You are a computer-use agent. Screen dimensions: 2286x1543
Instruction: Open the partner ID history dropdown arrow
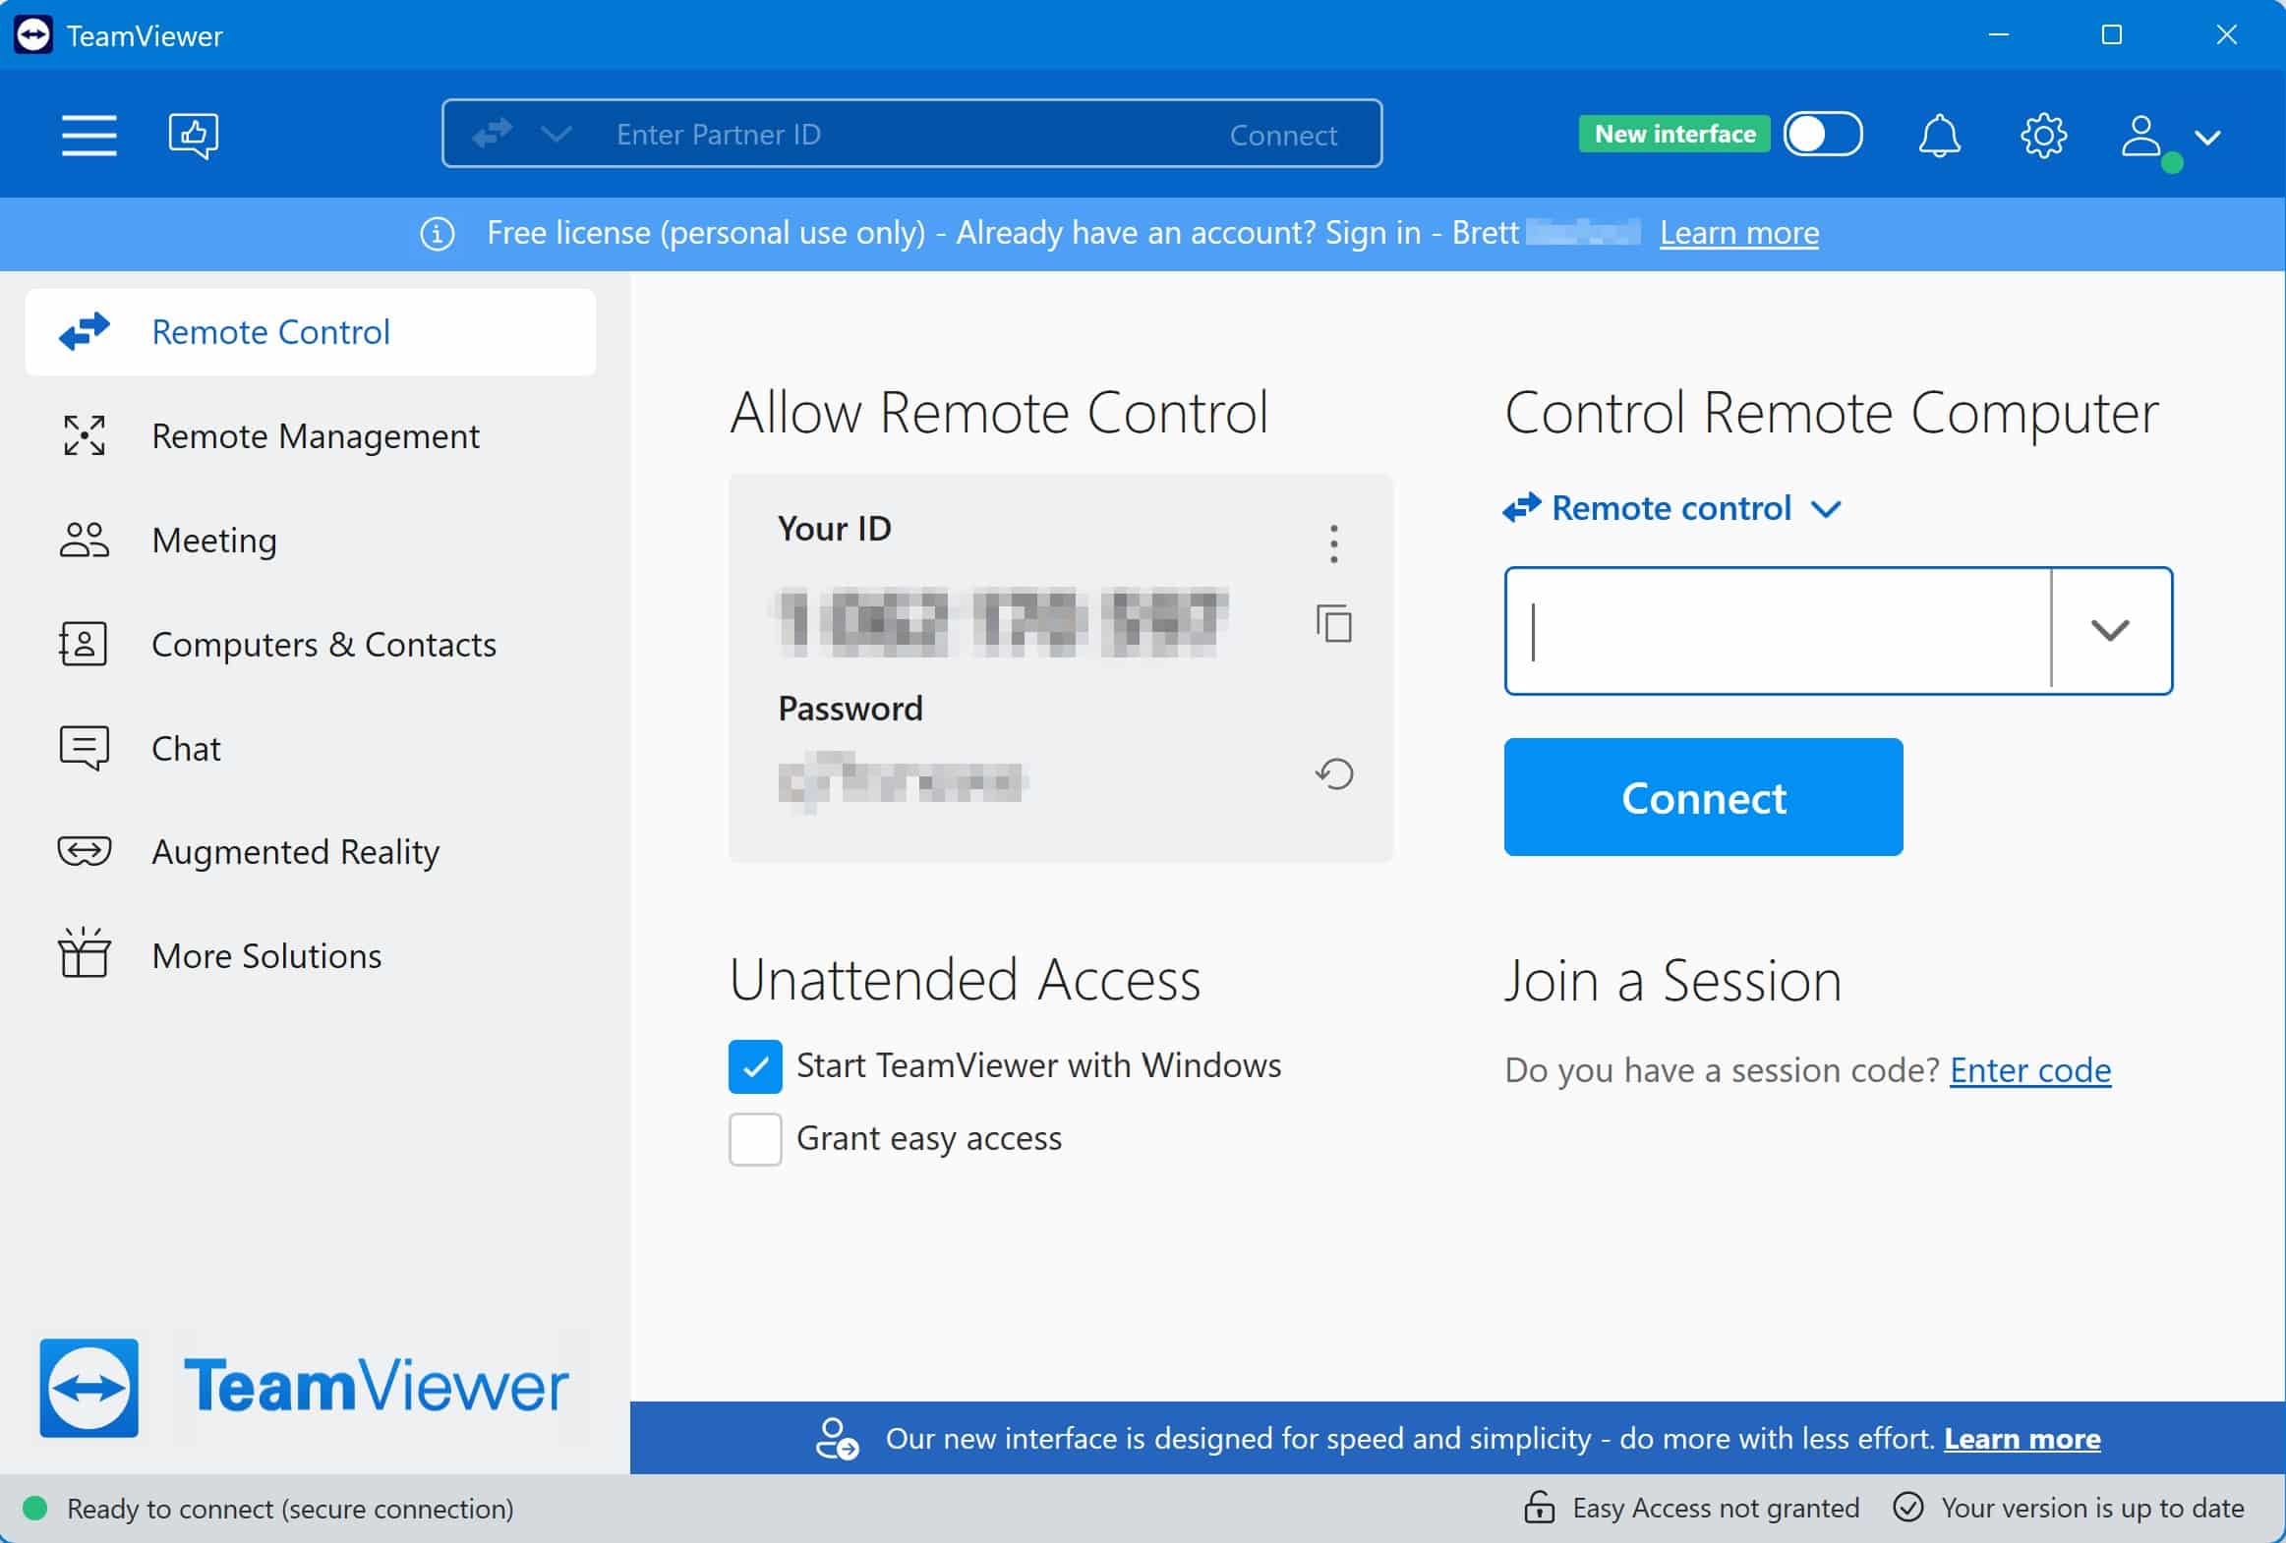(x=2110, y=630)
